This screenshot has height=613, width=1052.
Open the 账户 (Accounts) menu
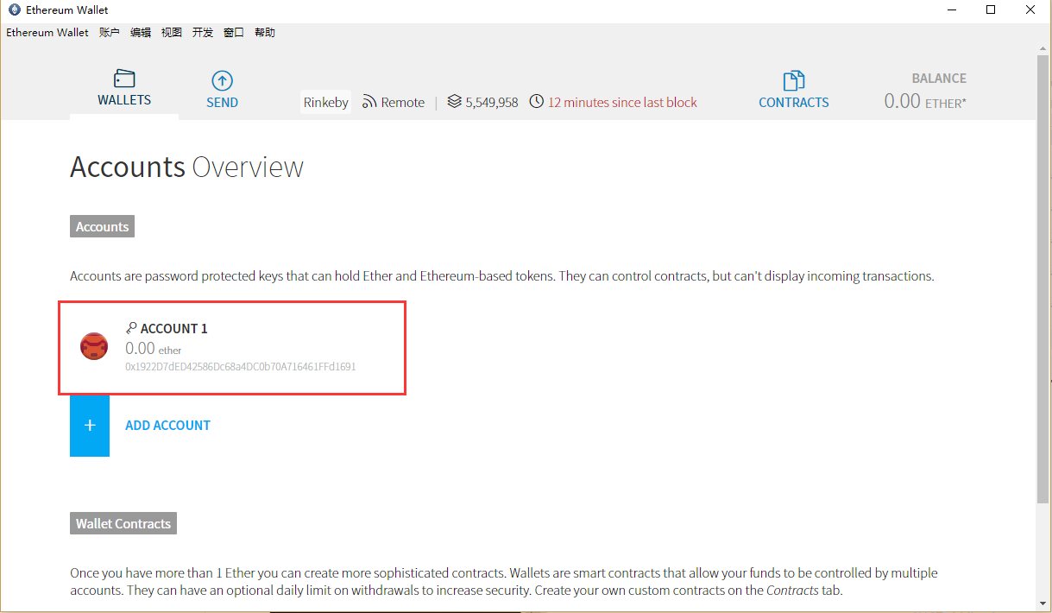coord(110,33)
